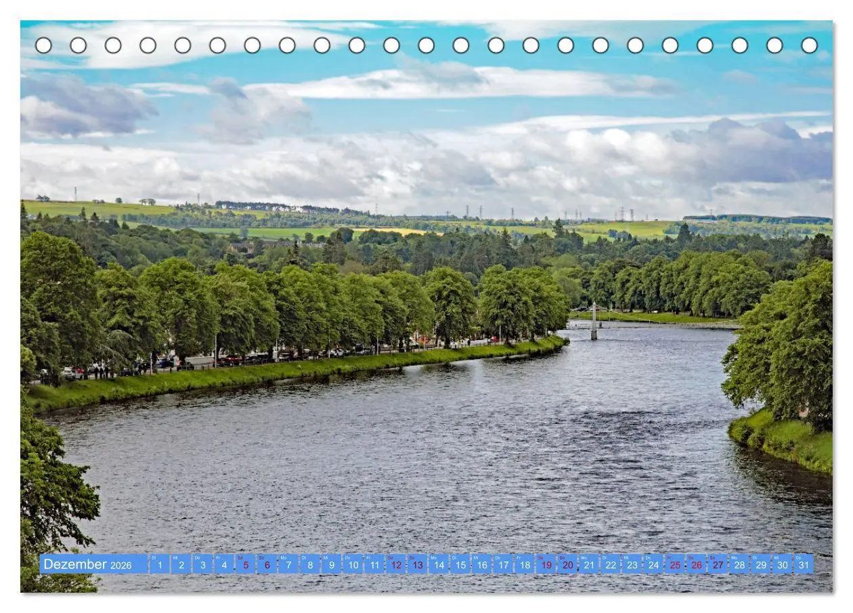Pick the highlighted day 12 cell
Screen dimensions: 853x613
click(x=396, y=564)
